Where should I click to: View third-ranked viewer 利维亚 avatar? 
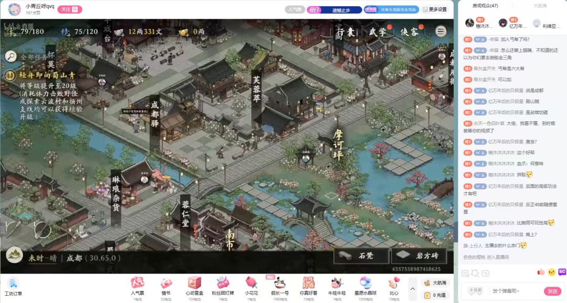click(x=537, y=23)
